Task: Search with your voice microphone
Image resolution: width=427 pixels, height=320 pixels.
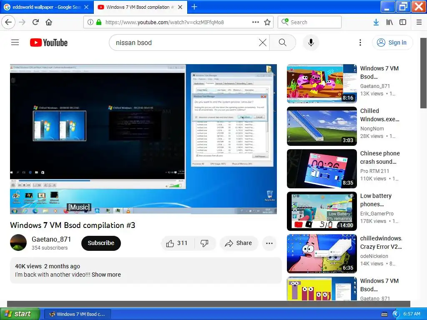Action: pos(311,42)
